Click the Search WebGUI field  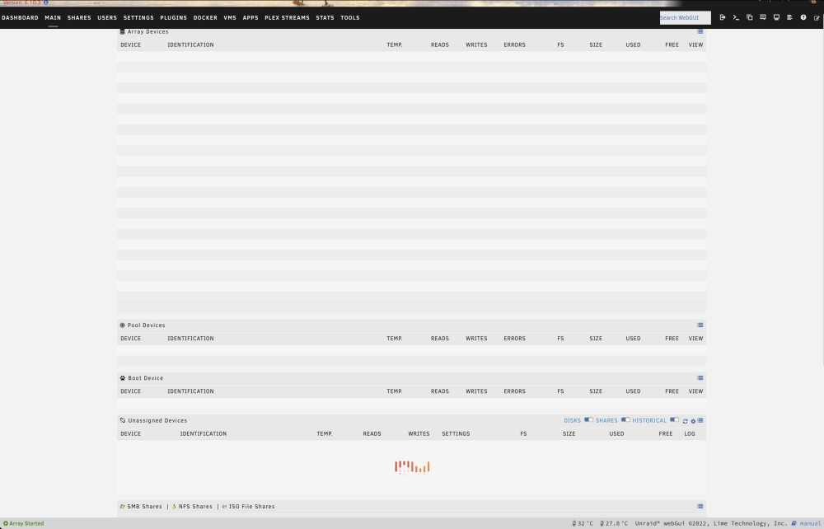686,17
